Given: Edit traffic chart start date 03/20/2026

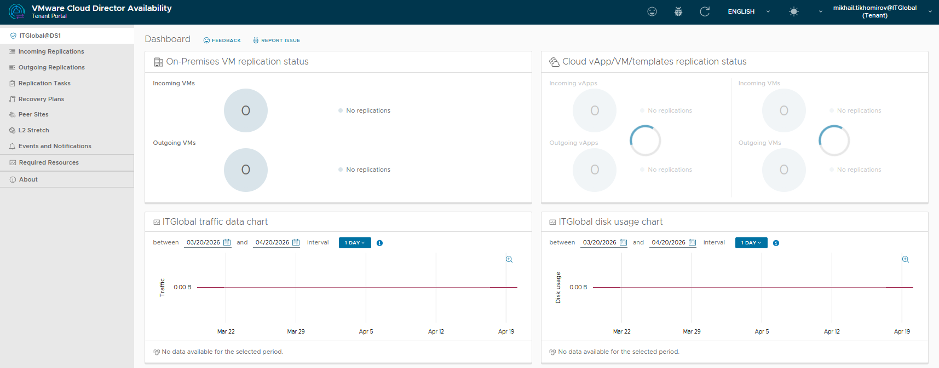Looking at the screenshot, I should [x=203, y=242].
